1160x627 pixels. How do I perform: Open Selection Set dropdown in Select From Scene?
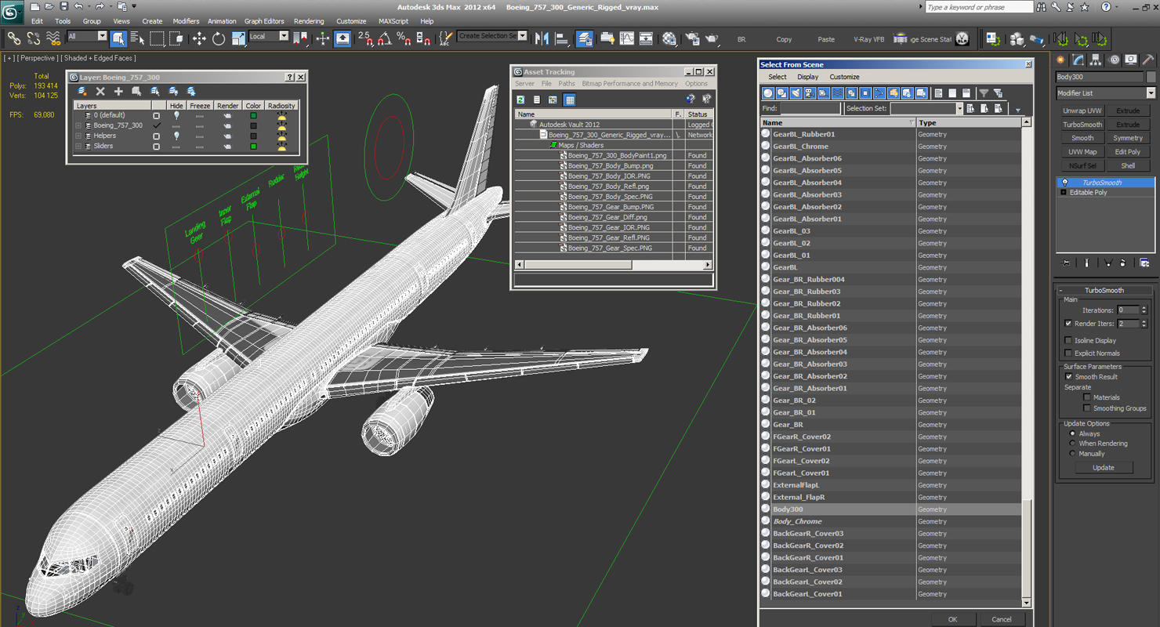tap(926, 109)
